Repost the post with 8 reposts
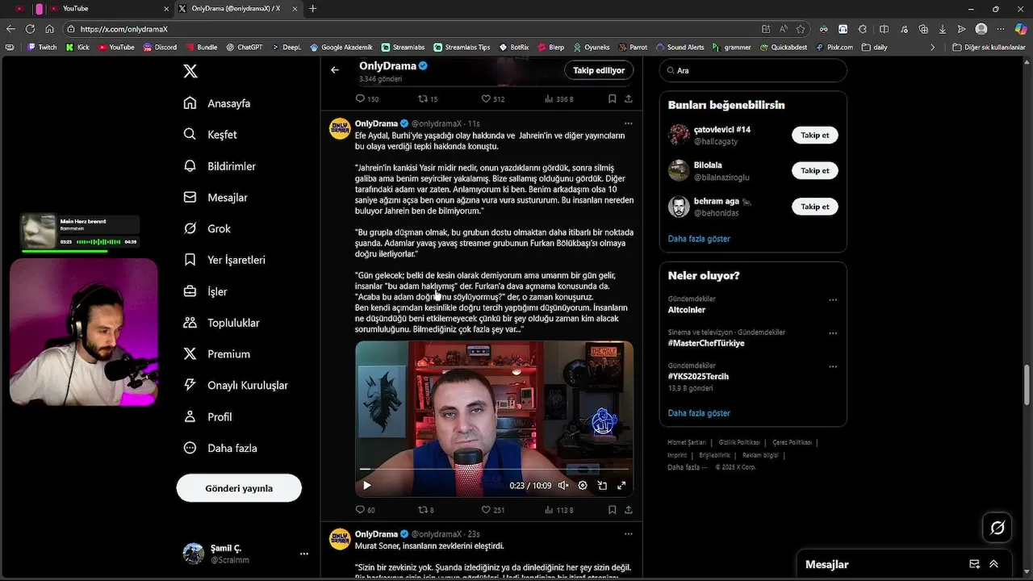Image resolution: width=1033 pixels, height=581 pixels. (x=425, y=510)
